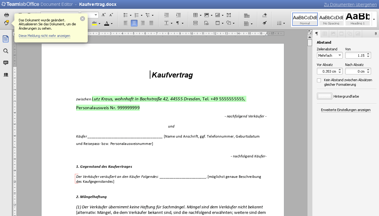Image resolution: width=379 pixels, height=216 pixels.
Task: Justify the paragraph text
Action: pos(151,23)
